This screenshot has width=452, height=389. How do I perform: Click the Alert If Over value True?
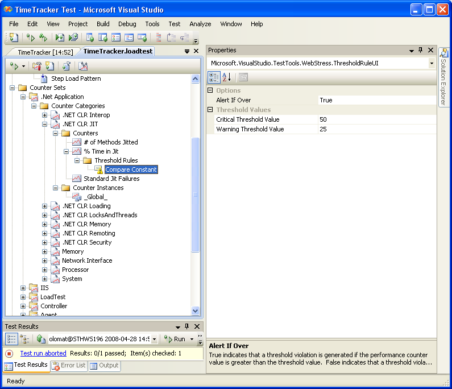click(x=377, y=100)
